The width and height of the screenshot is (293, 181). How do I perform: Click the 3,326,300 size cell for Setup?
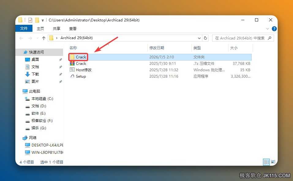(240, 76)
